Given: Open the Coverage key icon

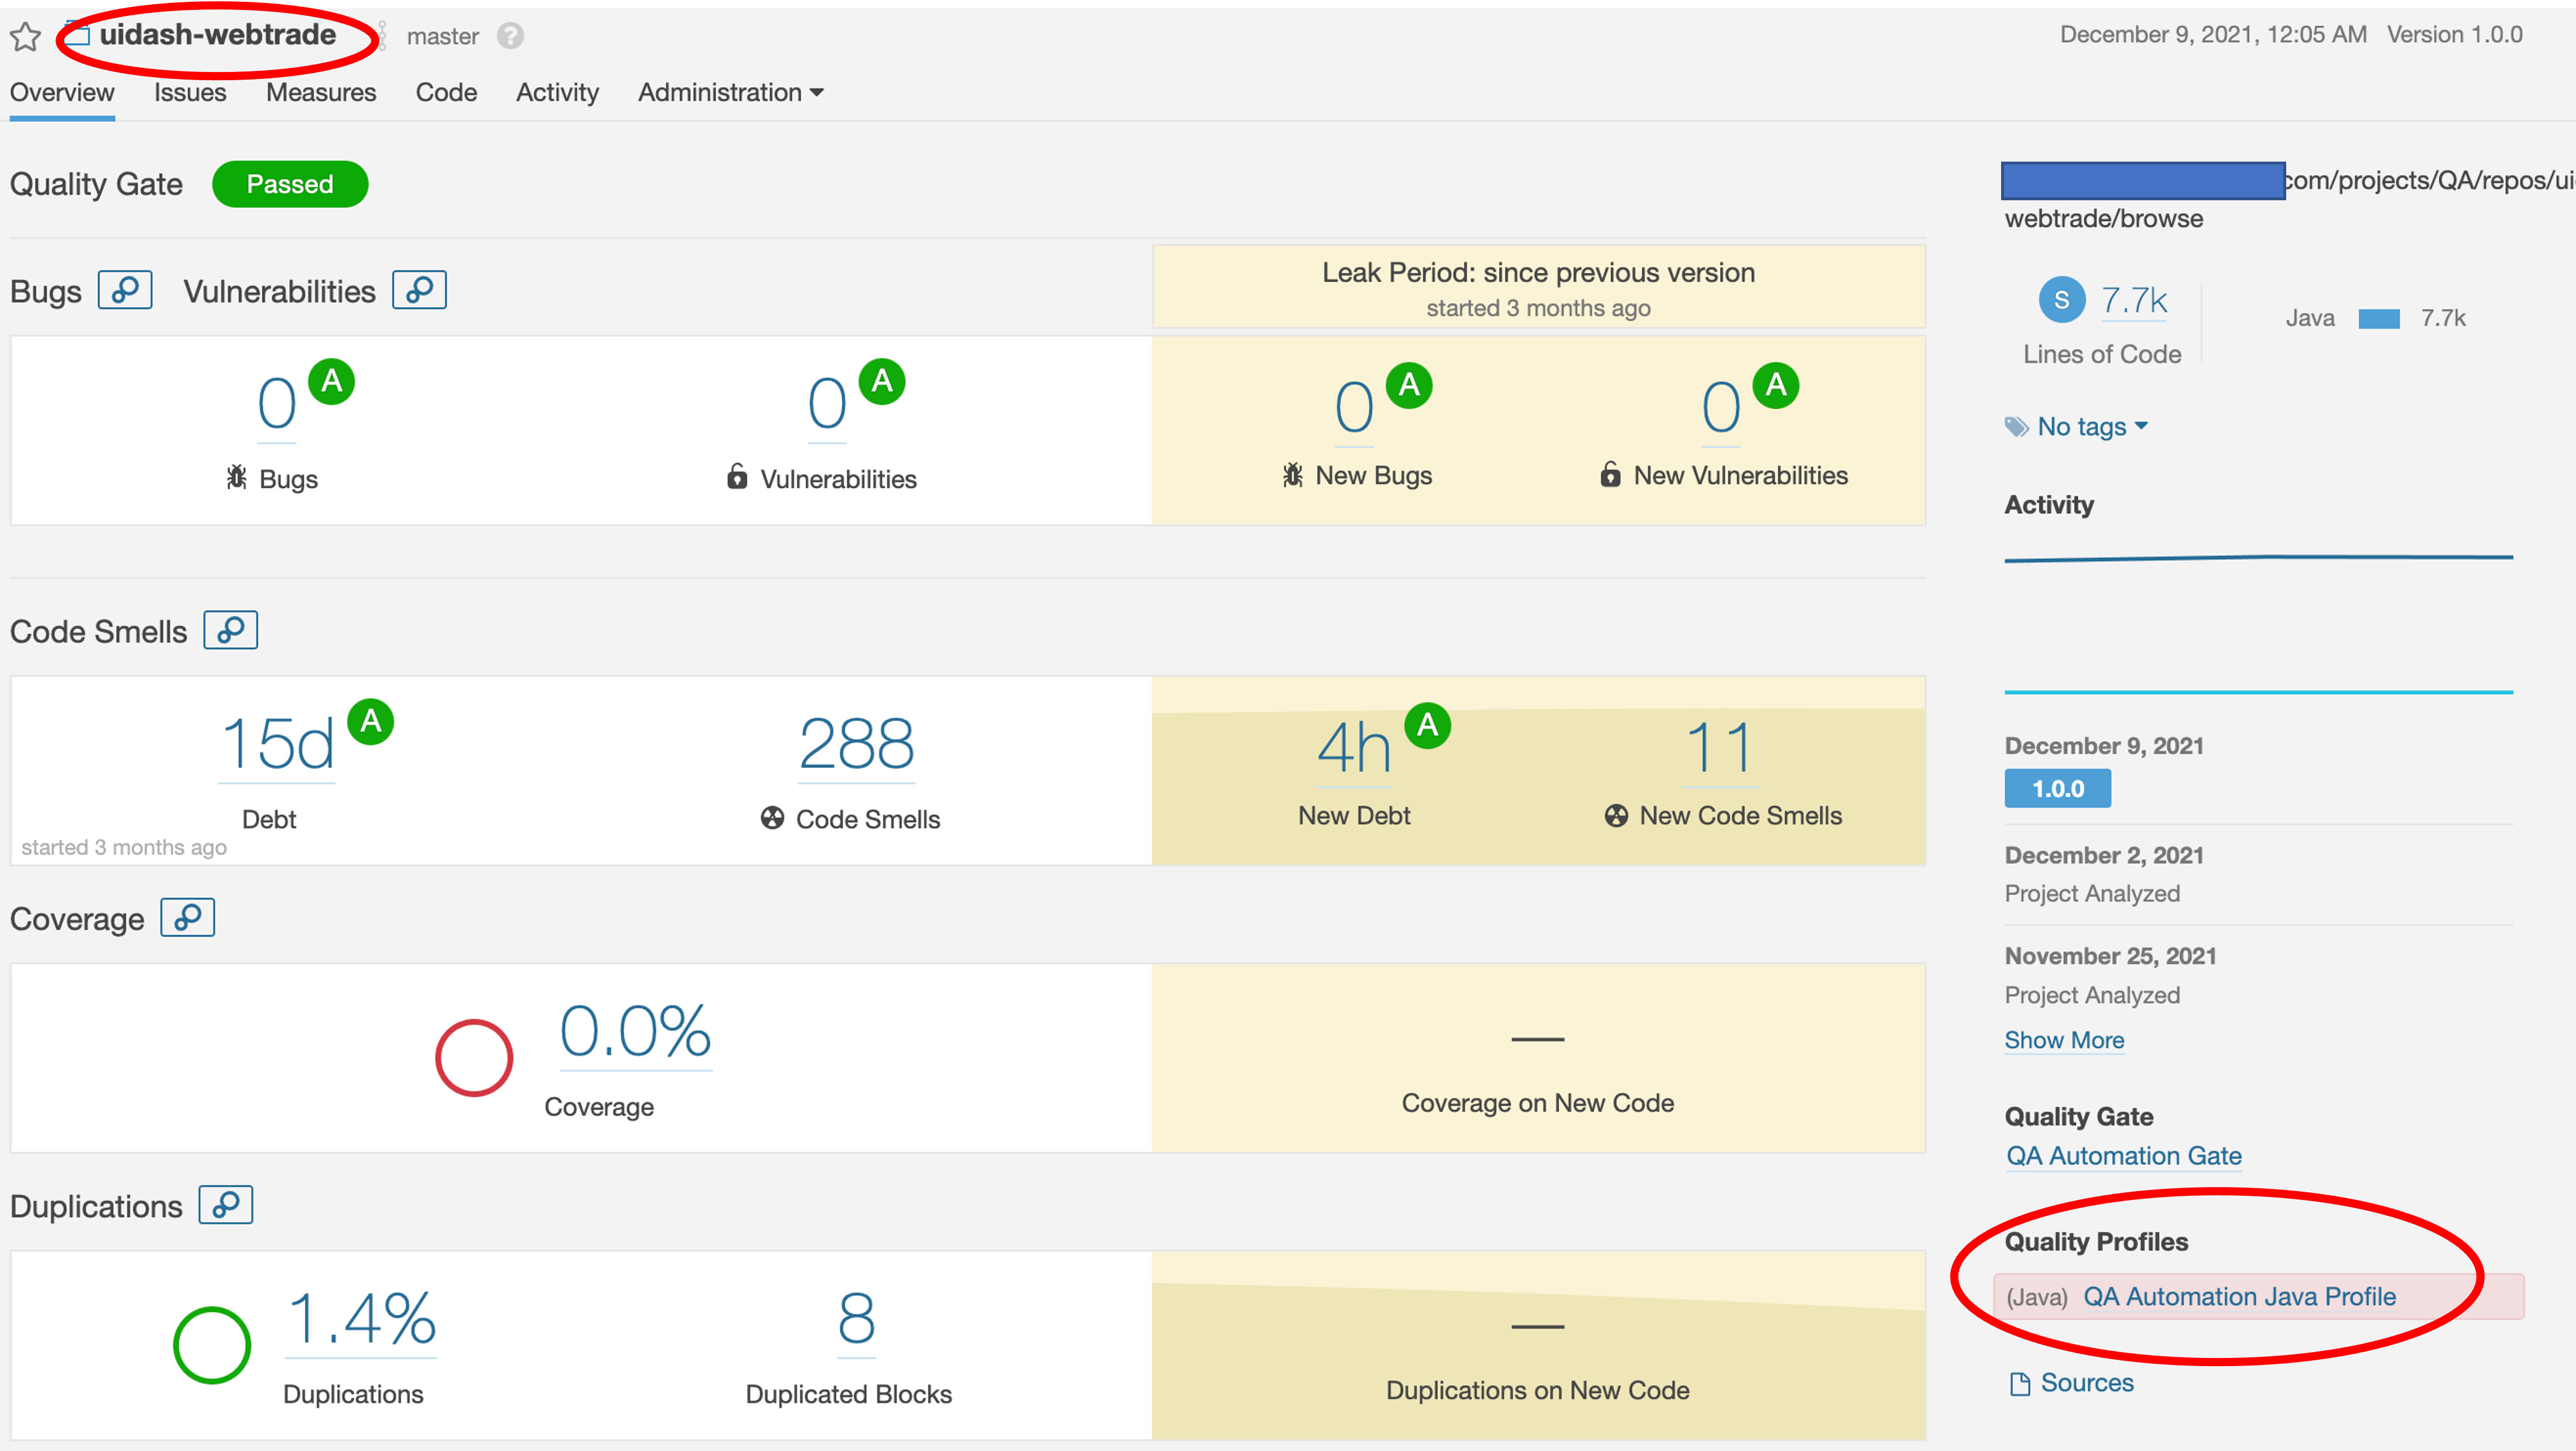Looking at the screenshot, I should [188, 917].
